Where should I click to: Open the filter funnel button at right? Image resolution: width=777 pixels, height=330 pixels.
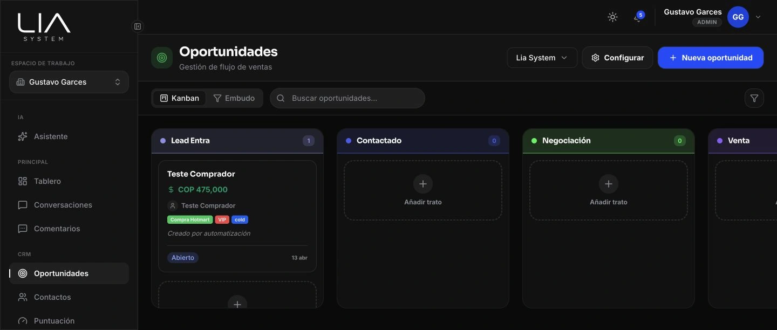754,98
